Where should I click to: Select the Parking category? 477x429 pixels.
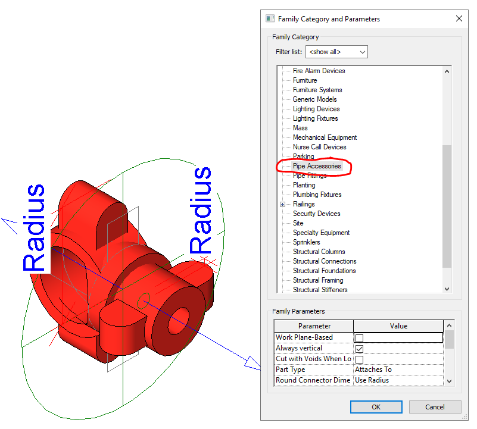tap(303, 156)
